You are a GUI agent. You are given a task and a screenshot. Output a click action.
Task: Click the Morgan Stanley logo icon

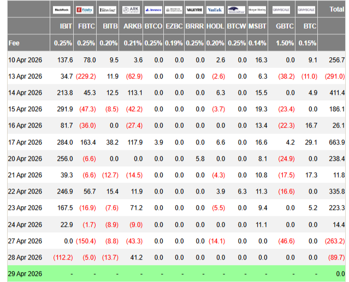257,10
